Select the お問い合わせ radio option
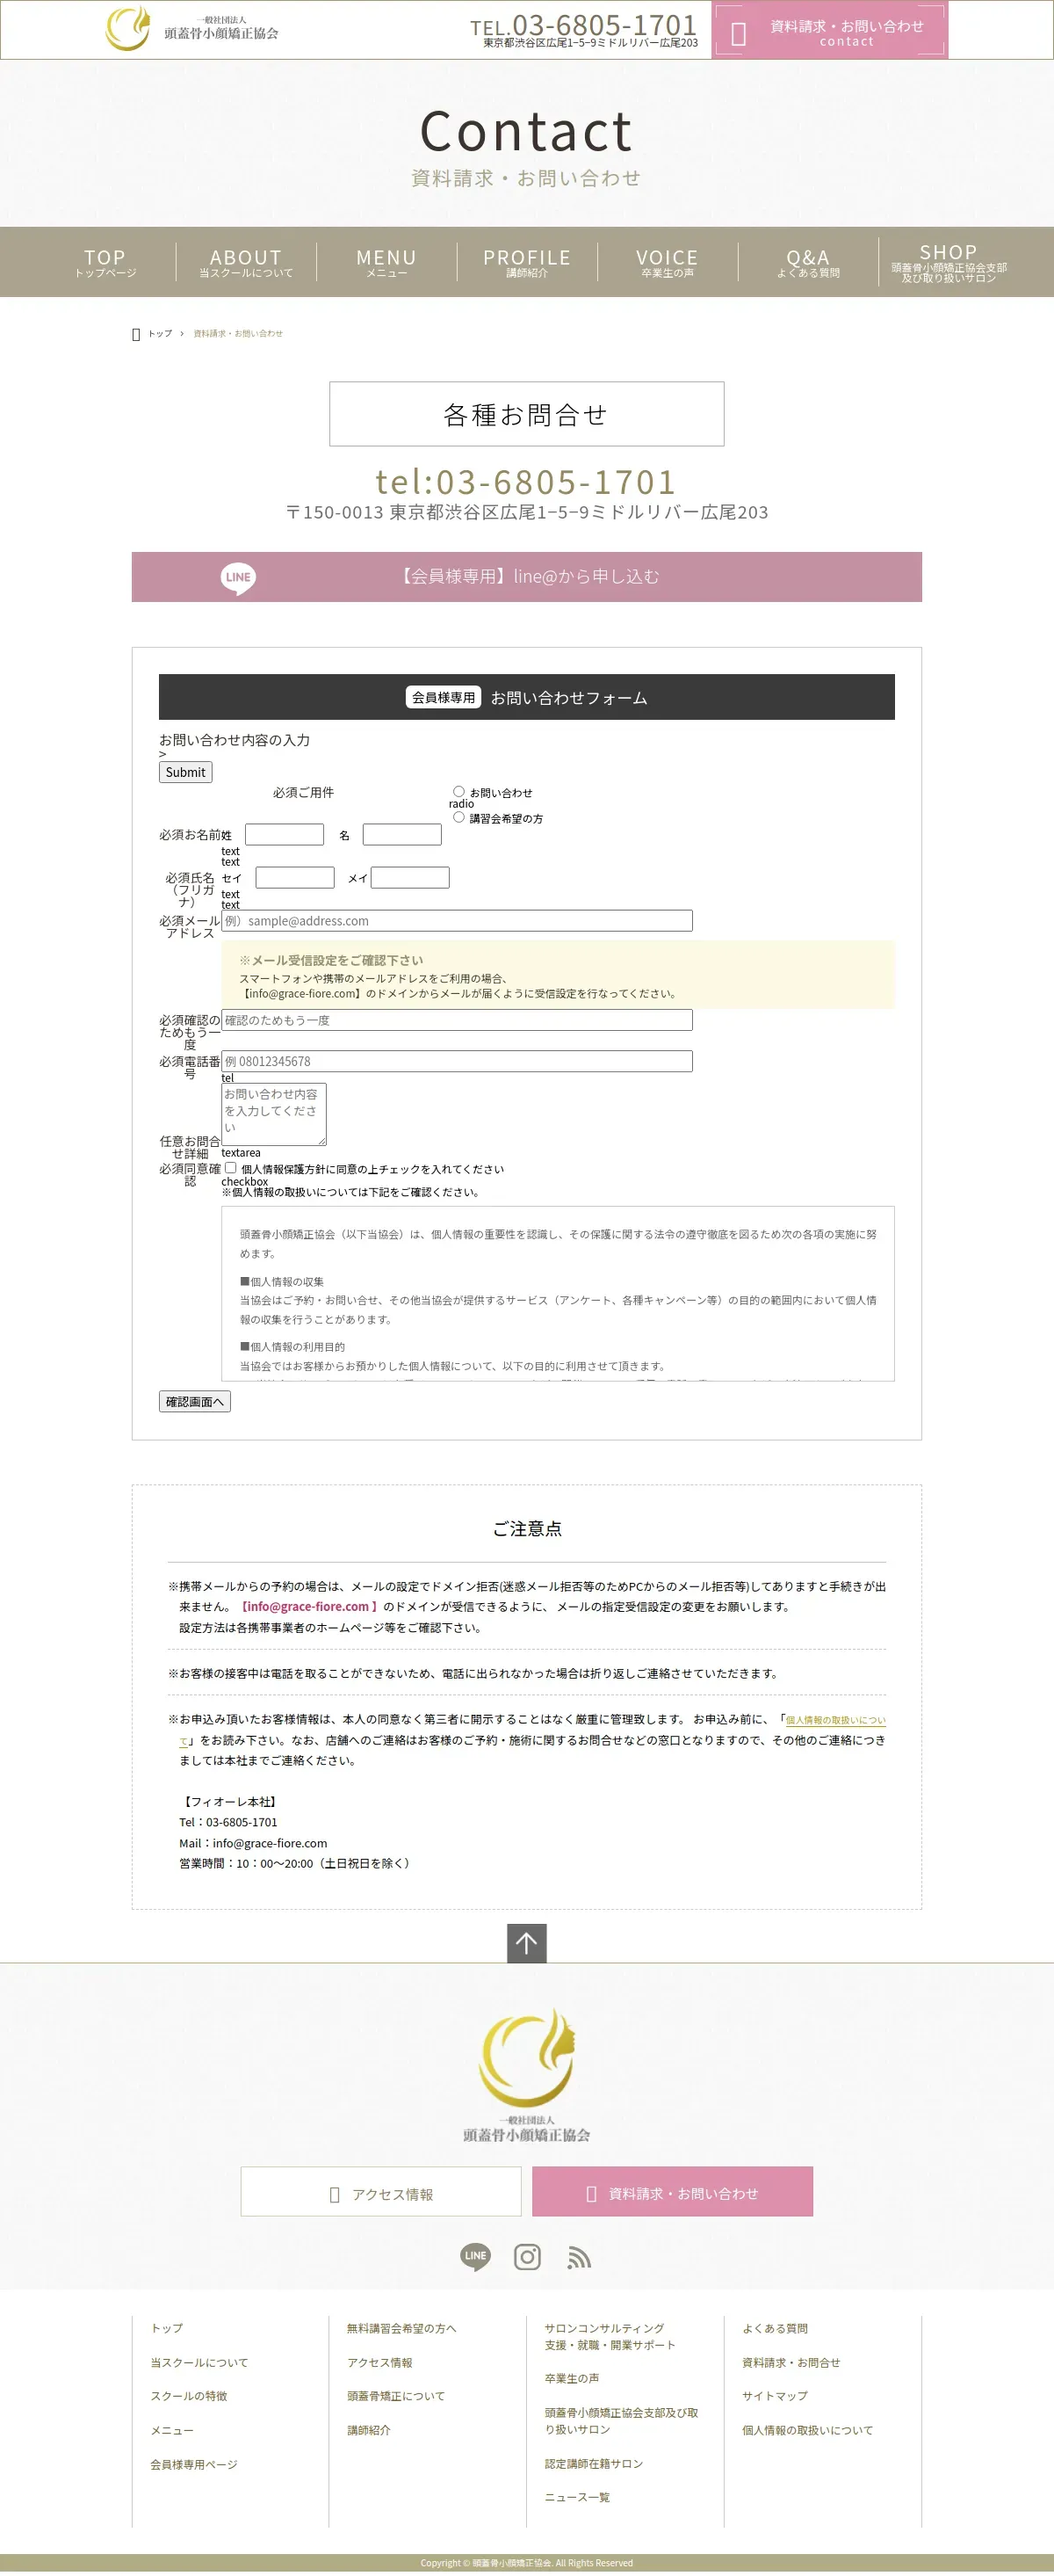 tap(458, 791)
